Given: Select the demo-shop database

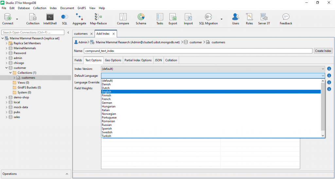Looking at the screenshot, I should [x=21, y=97].
